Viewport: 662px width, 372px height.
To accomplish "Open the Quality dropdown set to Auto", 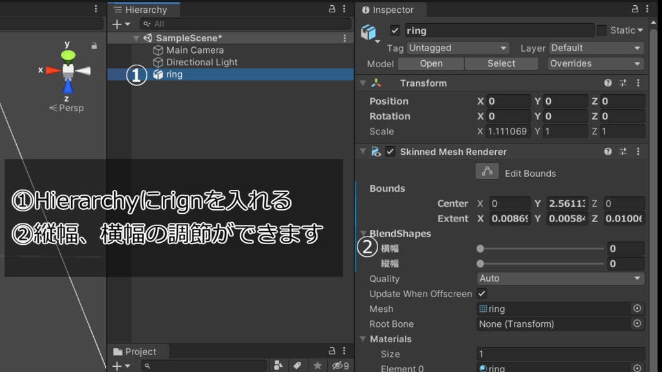I will (560, 278).
